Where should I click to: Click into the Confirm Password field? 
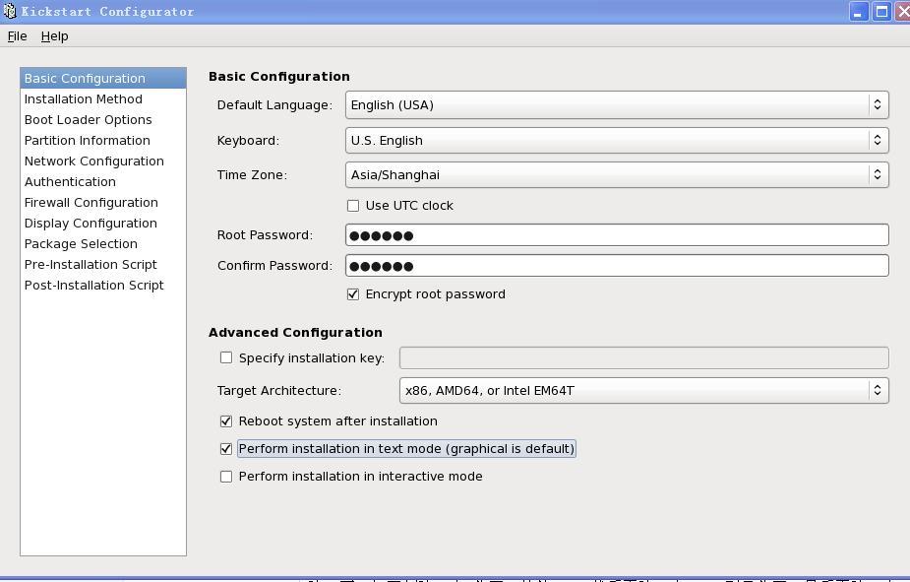tap(617, 266)
